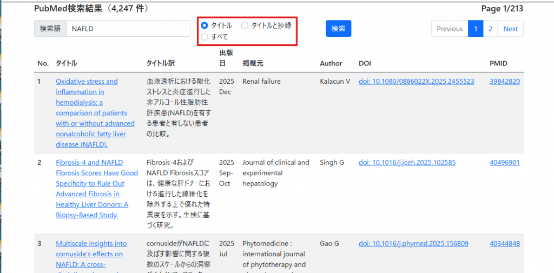This screenshot has height=273, width=554.
Task: Open PMID 39842820 link
Action: tap(504, 82)
